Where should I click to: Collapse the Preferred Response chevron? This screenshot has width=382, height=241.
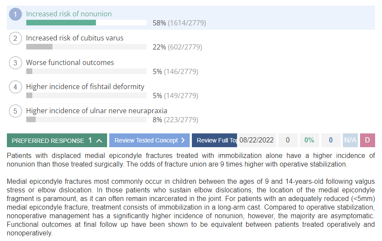click(99, 141)
